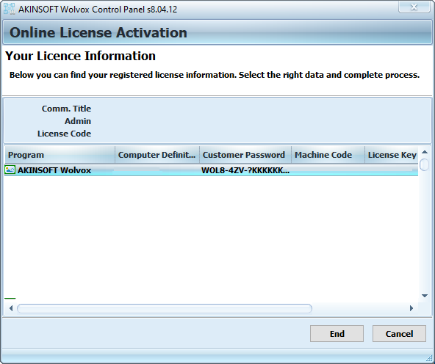Click the WOL8-4ZV customer password cell

pos(245,170)
